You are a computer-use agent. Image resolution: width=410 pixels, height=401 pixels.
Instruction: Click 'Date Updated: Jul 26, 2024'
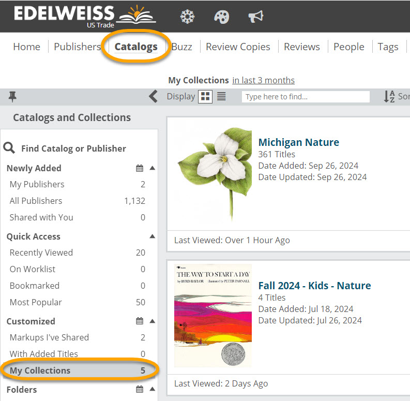(x=310, y=320)
